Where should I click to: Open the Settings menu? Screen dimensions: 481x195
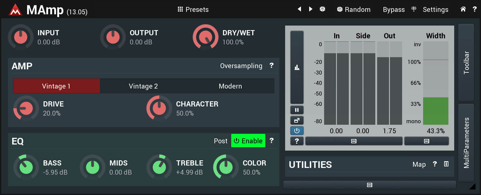pyautogui.click(x=435, y=9)
